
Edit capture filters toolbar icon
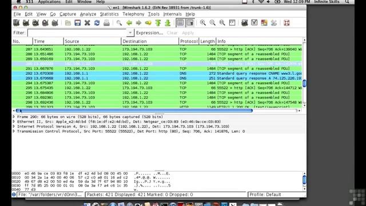[x=244, y=23]
